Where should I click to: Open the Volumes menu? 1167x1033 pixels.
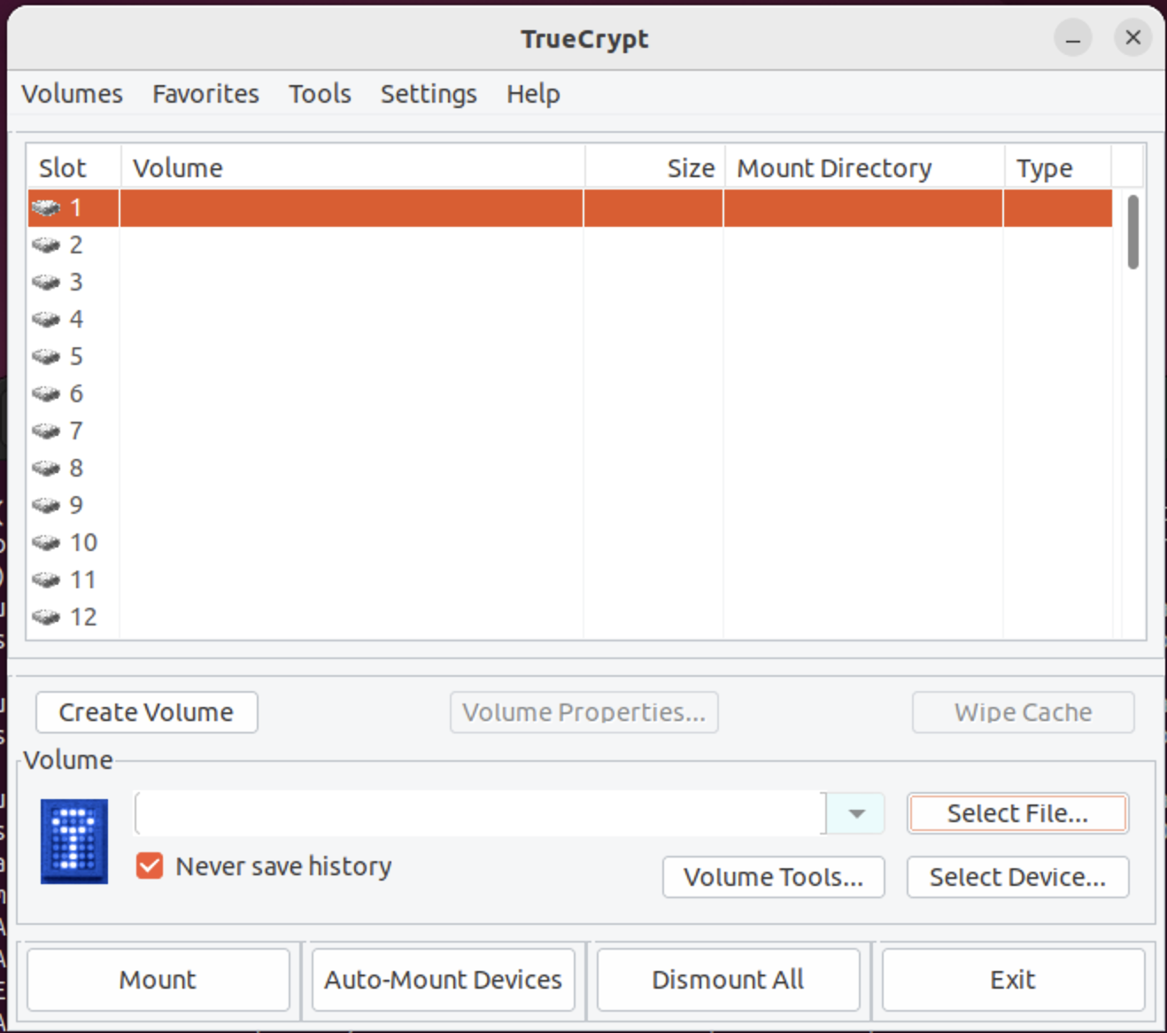coord(72,94)
